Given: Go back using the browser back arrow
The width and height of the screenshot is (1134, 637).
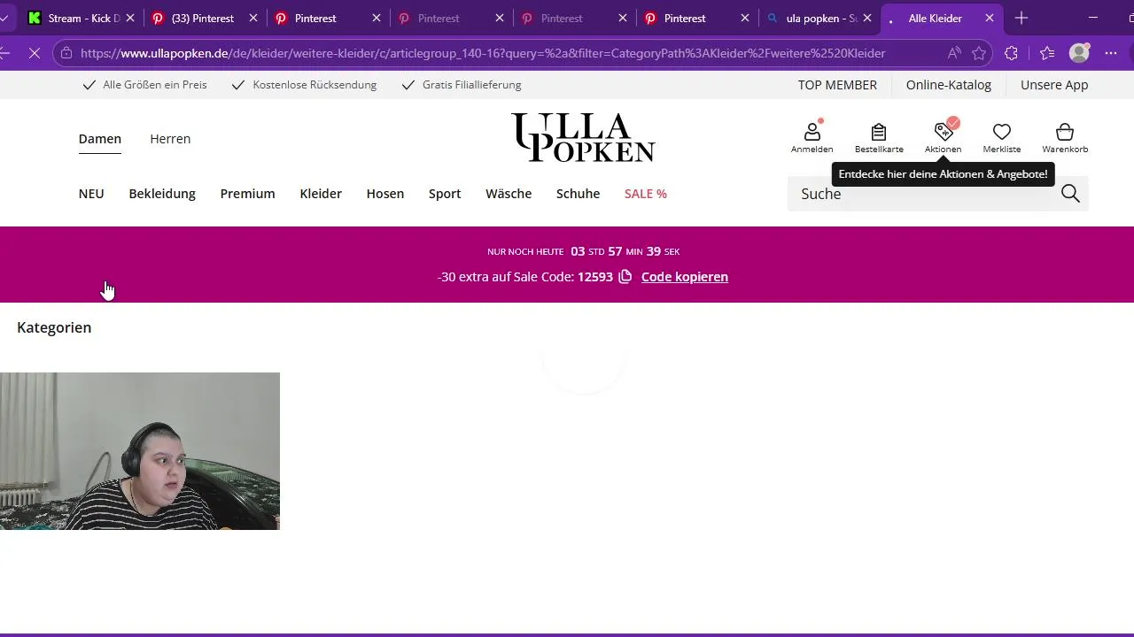Looking at the screenshot, I should coord(5,53).
